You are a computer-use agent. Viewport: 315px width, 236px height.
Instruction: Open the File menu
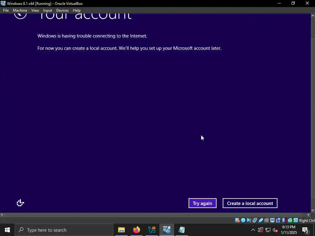click(x=6, y=10)
